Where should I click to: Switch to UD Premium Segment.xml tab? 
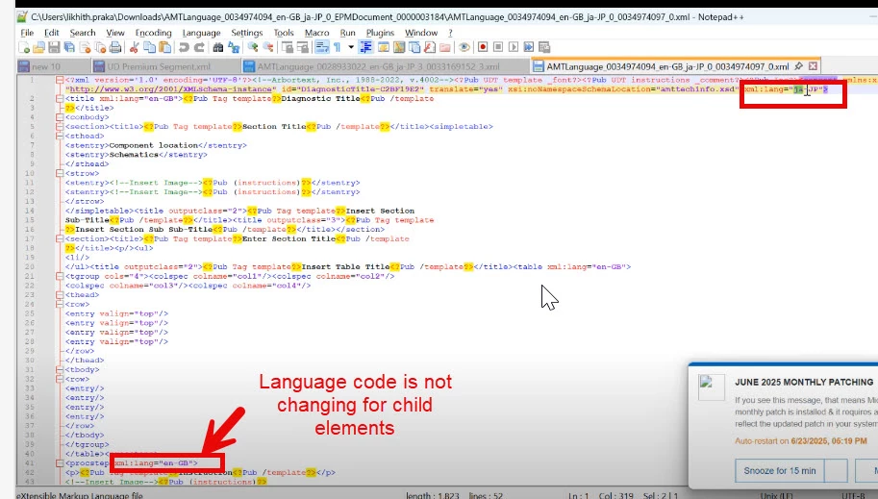165,66
